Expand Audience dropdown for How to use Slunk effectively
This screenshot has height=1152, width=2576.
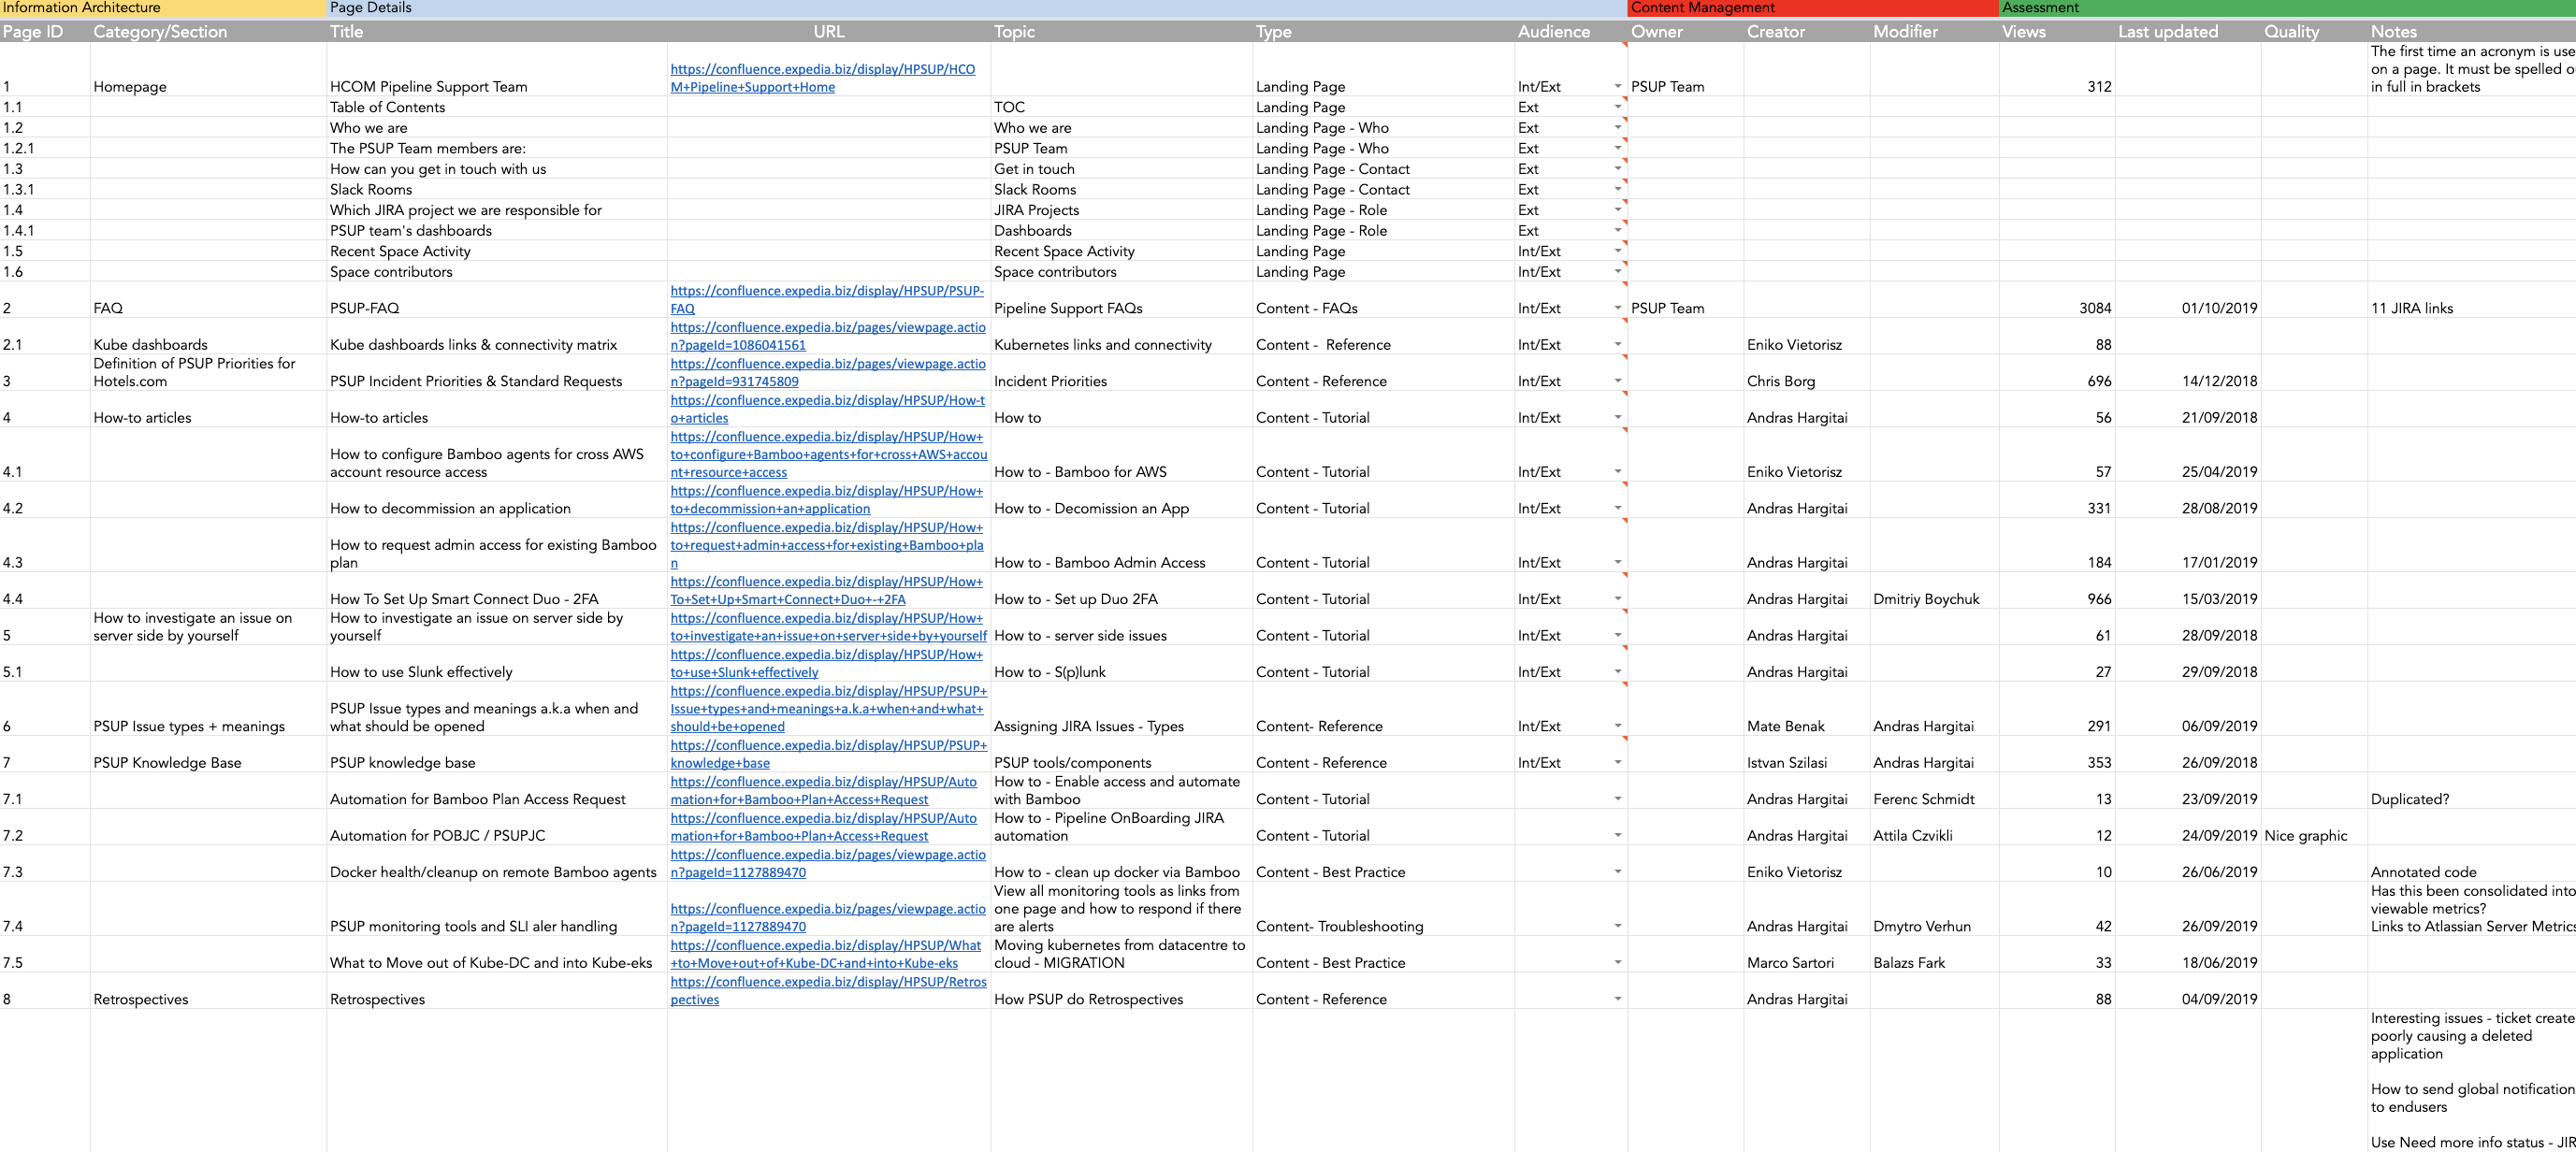(x=1617, y=672)
